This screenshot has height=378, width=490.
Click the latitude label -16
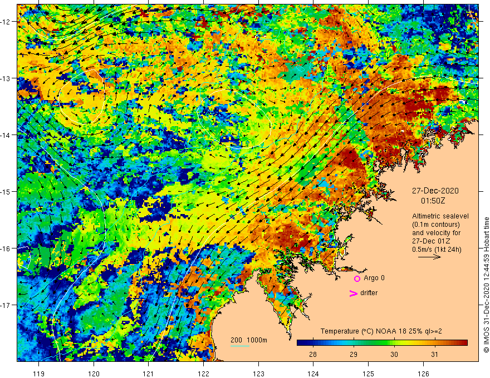(6, 248)
